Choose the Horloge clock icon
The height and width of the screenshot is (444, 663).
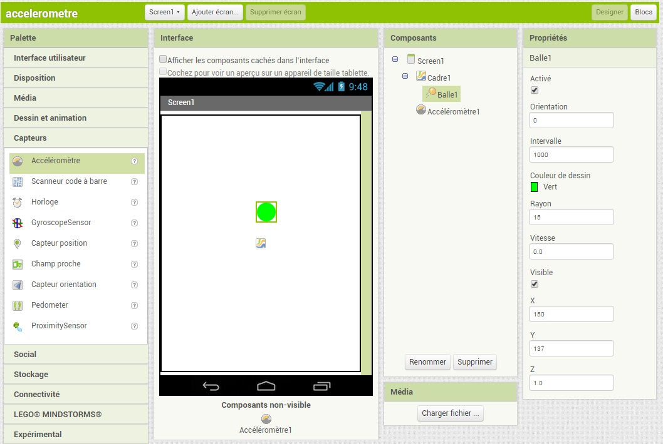(18, 203)
